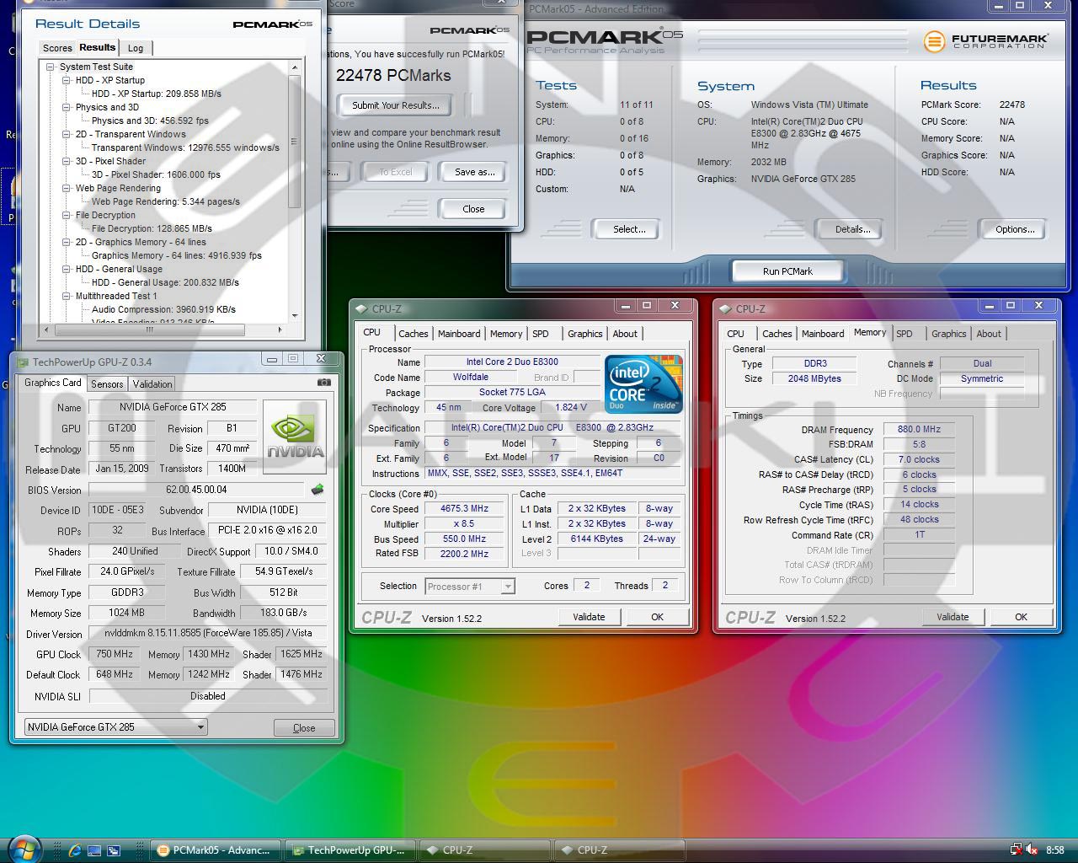This screenshot has width=1078, height=863.
Task: Click the Intel Core 2 logo in CPU-Z
Action: [643, 383]
